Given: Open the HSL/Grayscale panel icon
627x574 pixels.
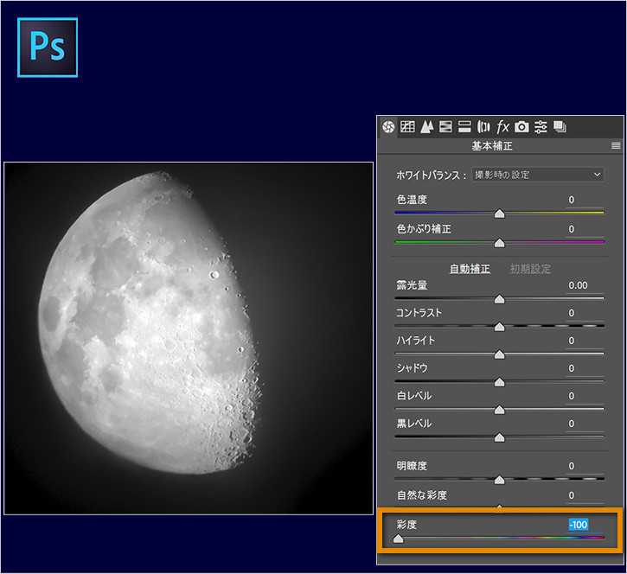Looking at the screenshot, I should click(445, 127).
